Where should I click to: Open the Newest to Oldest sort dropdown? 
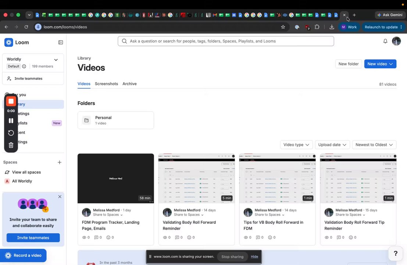pos(374,145)
